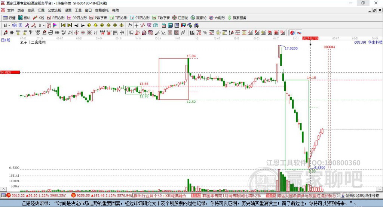Select the zigzag wave line tool

click(x=163, y=33)
